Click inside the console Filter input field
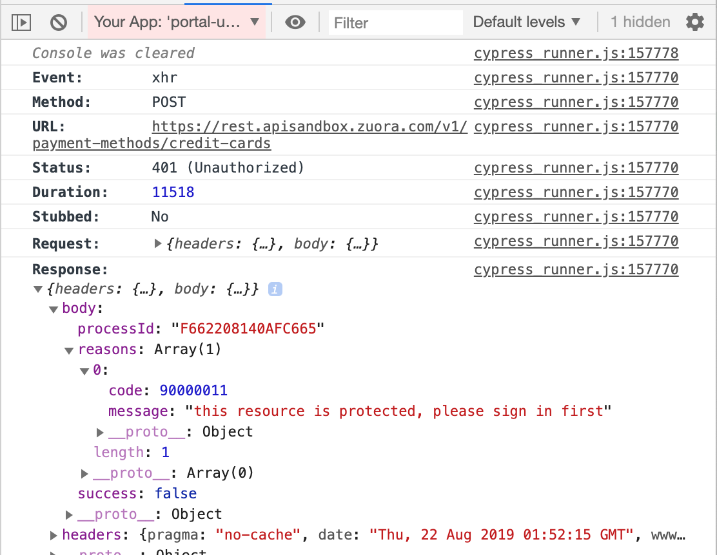717x555 pixels. pyautogui.click(x=395, y=23)
